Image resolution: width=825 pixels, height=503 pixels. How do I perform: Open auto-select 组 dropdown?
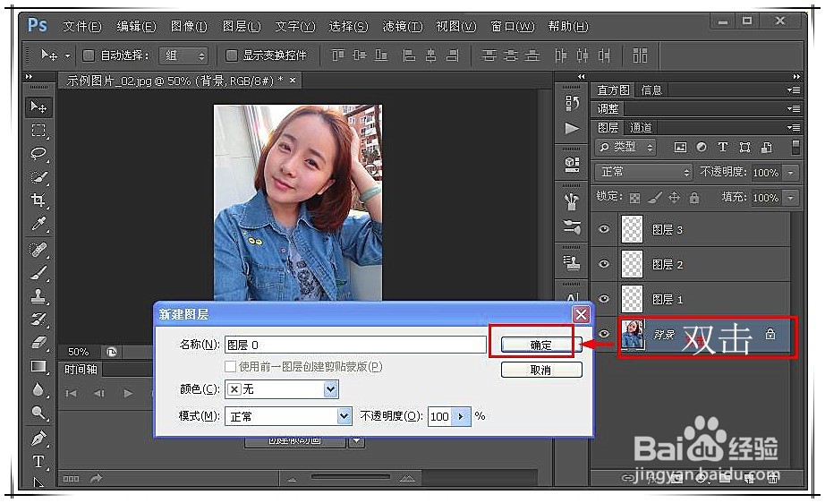[184, 55]
